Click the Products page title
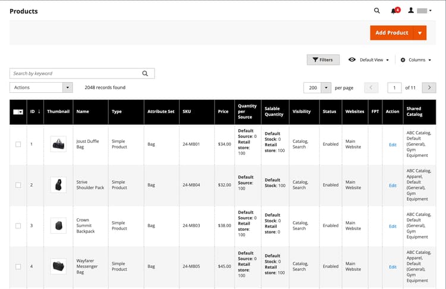The height and width of the screenshot is (289, 446). pos(24,11)
